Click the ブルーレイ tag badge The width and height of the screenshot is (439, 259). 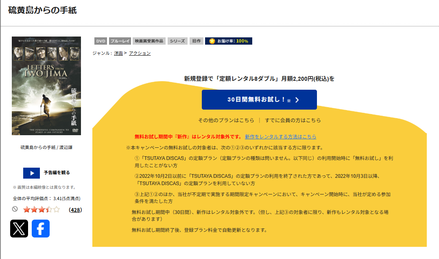(120, 41)
